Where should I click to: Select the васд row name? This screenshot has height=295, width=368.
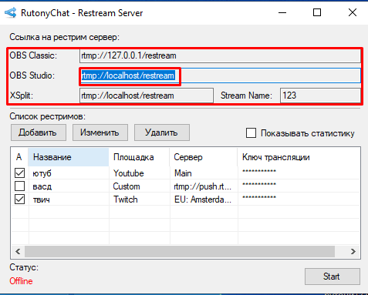(x=42, y=186)
